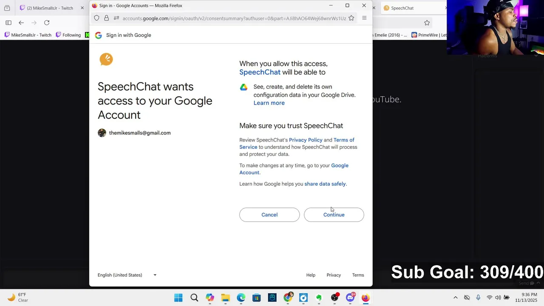Click the SpeechChat orange logo icon
544x306 pixels.
pyautogui.click(x=106, y=59)
